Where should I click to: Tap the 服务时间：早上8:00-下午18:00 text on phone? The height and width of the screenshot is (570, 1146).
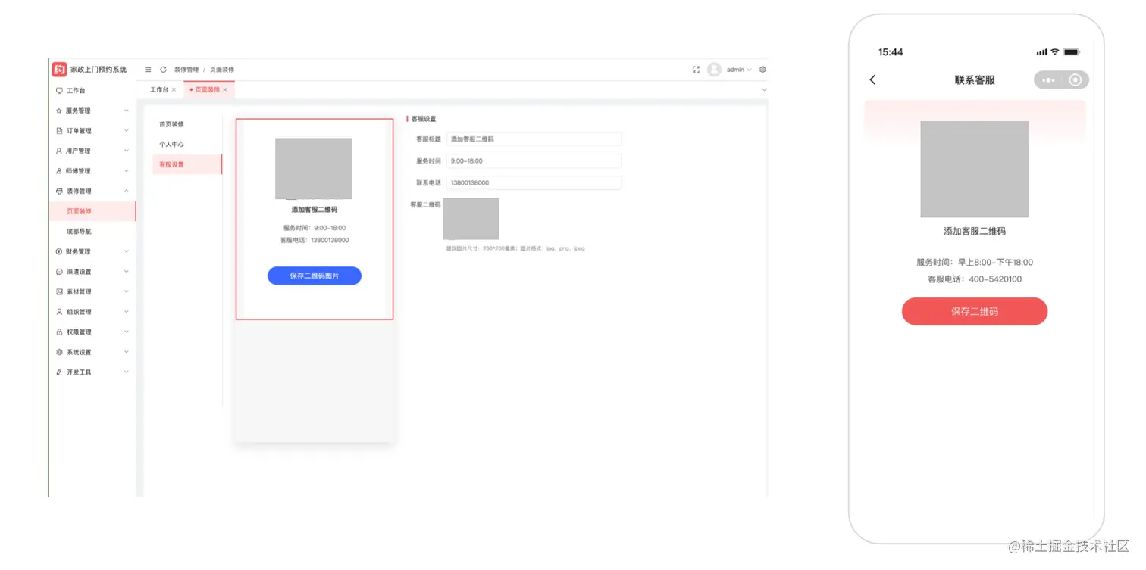[x=975, y=263]
